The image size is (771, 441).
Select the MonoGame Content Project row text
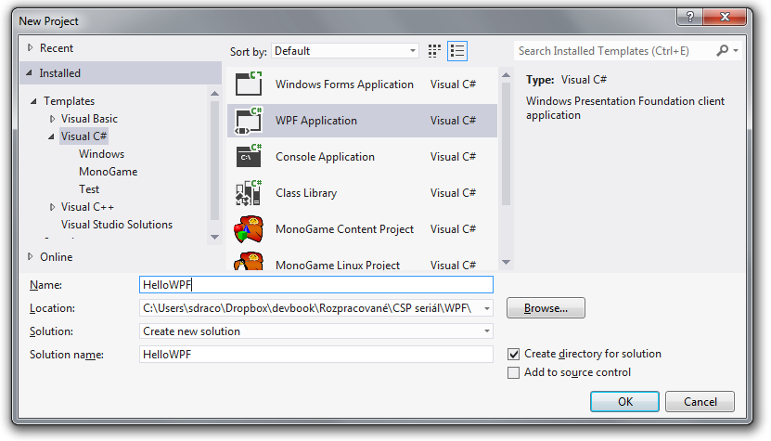tap(344, 229)
